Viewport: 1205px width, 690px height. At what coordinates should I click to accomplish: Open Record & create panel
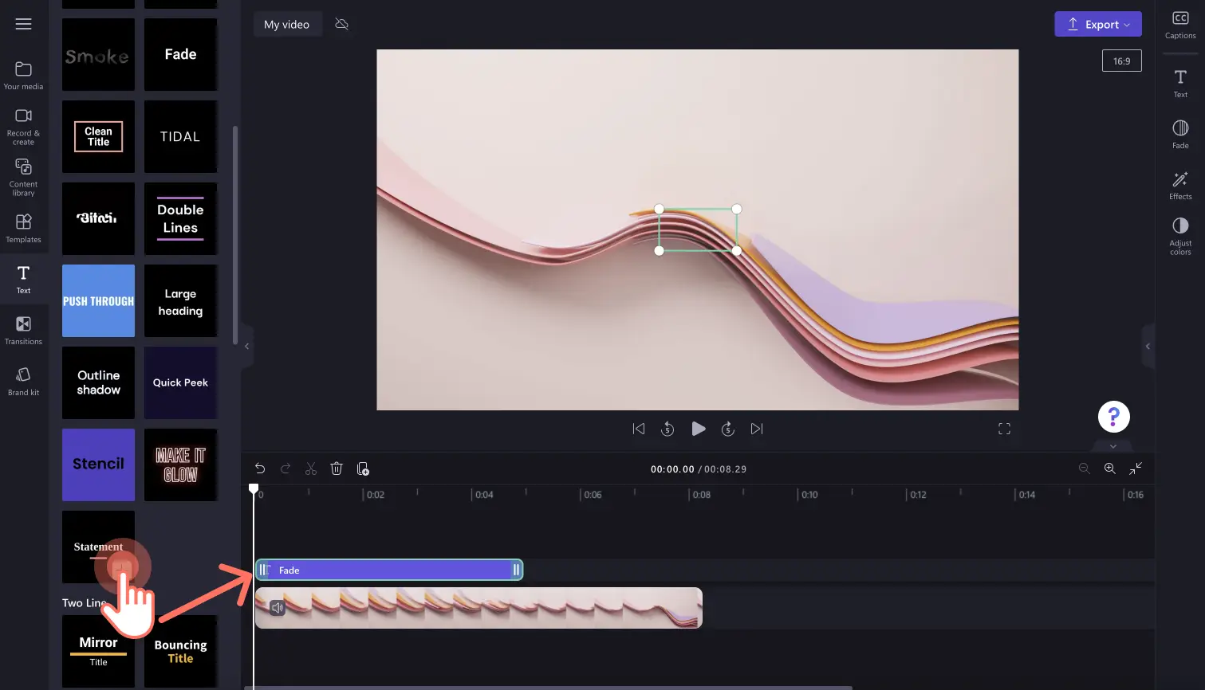(x=24, y=127)
